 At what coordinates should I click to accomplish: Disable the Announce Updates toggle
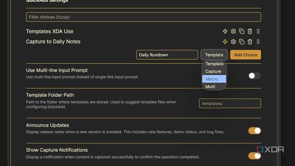tap(255, 131)
